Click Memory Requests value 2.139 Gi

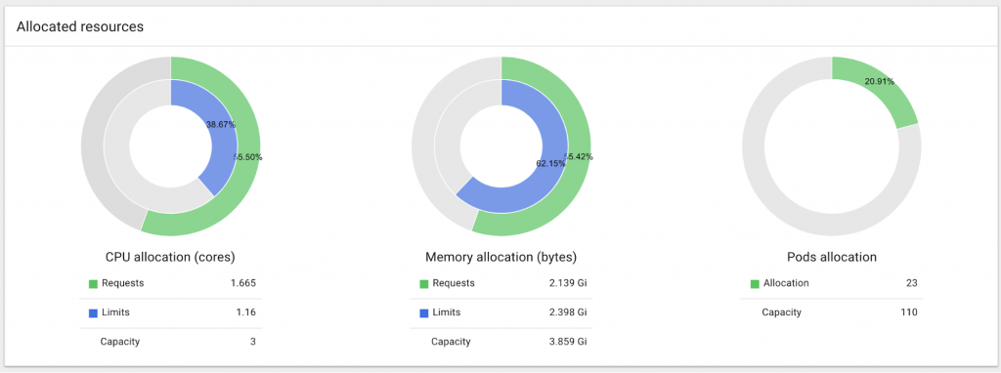(x=568, y=283)
